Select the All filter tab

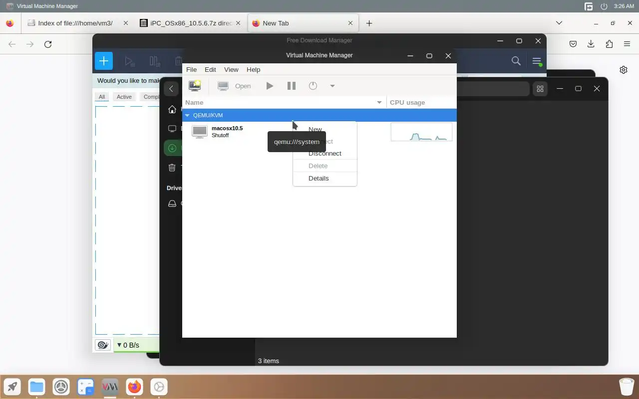click(102, 97)
